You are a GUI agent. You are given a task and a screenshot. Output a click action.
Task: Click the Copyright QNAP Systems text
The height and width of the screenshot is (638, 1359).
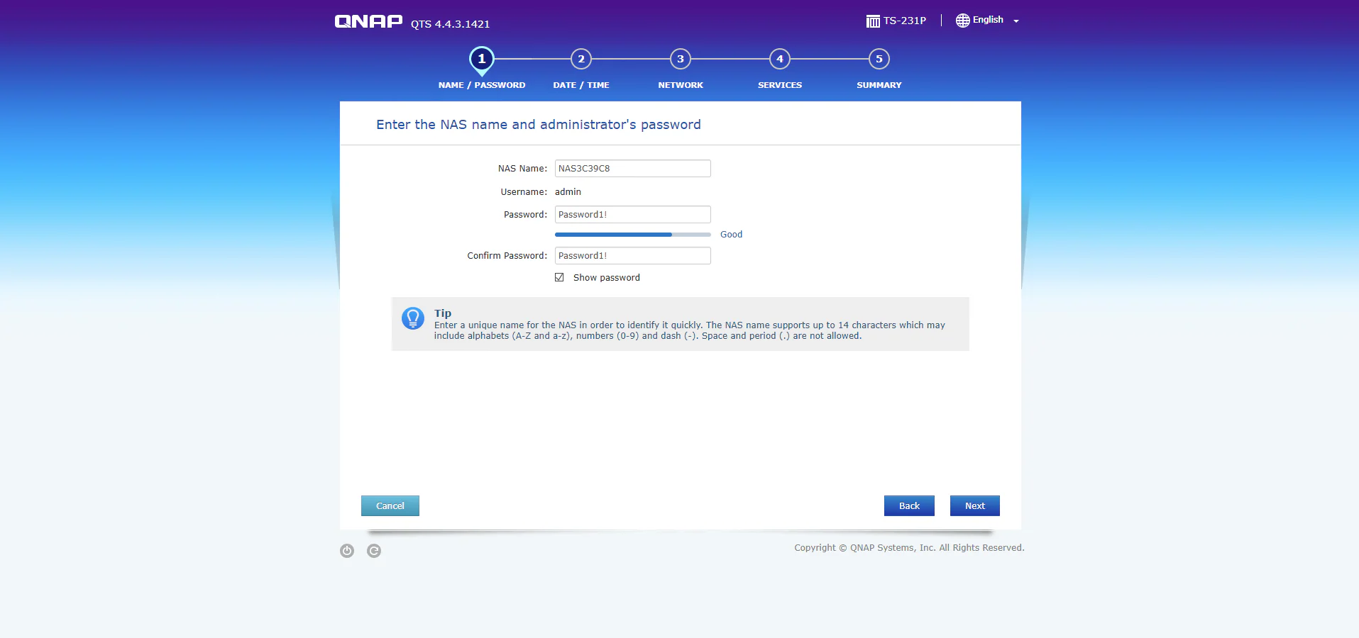coord(909,548)
